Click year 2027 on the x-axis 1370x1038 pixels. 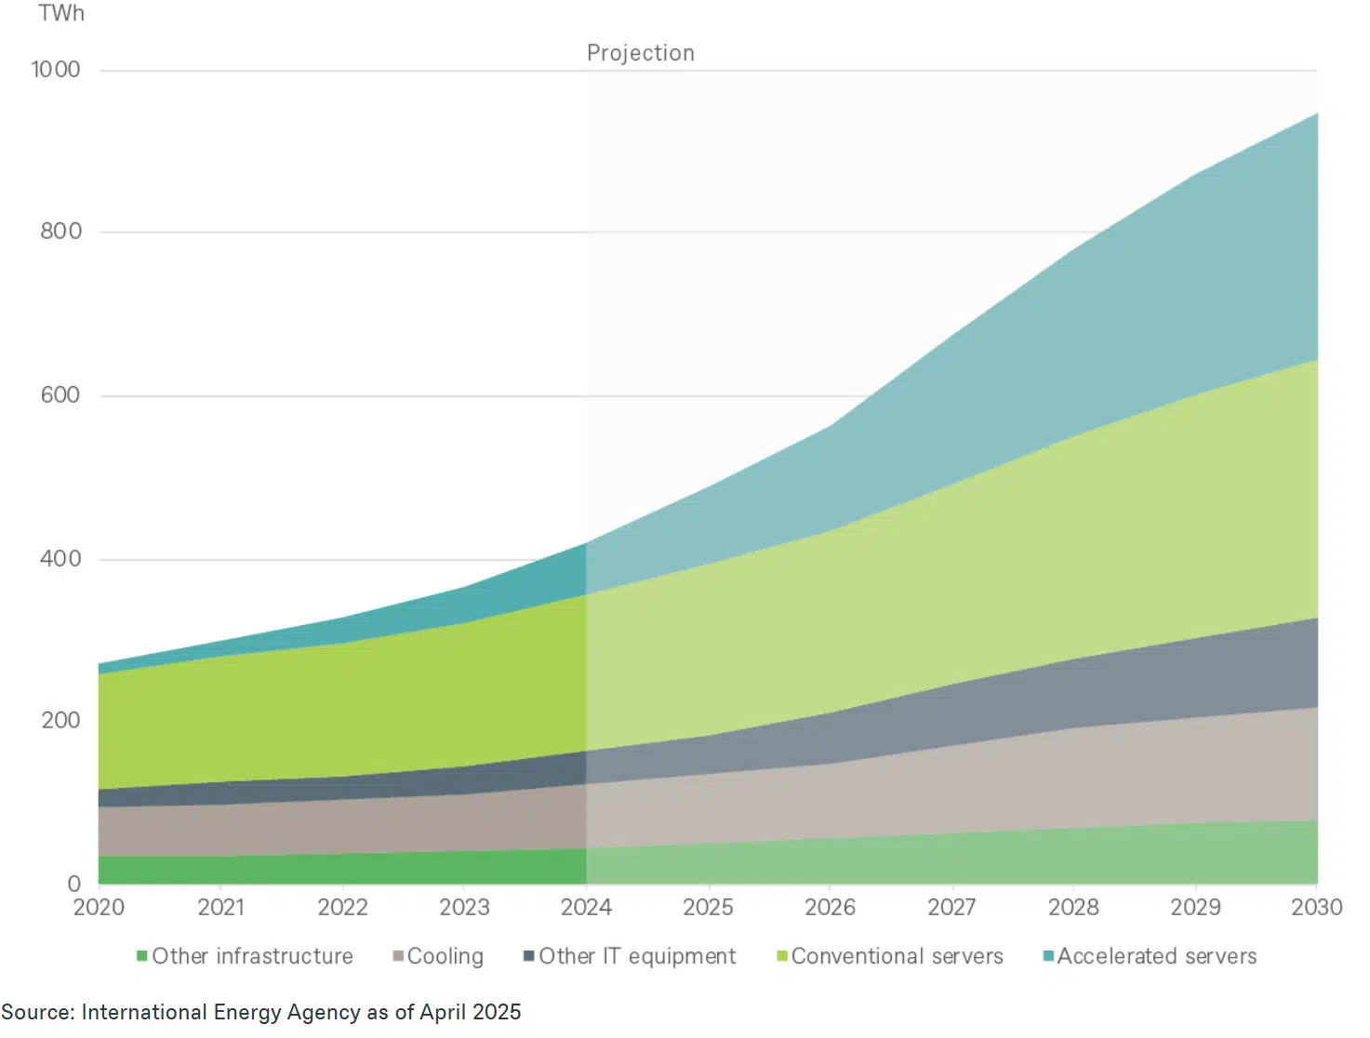(x=951, y=907)
